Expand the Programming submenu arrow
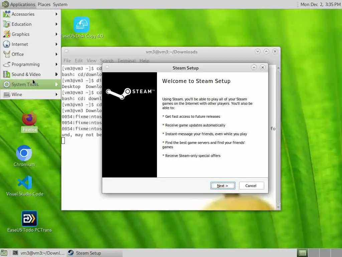The height and width of the screenshot is (257, 342). (x=56, y=64)
